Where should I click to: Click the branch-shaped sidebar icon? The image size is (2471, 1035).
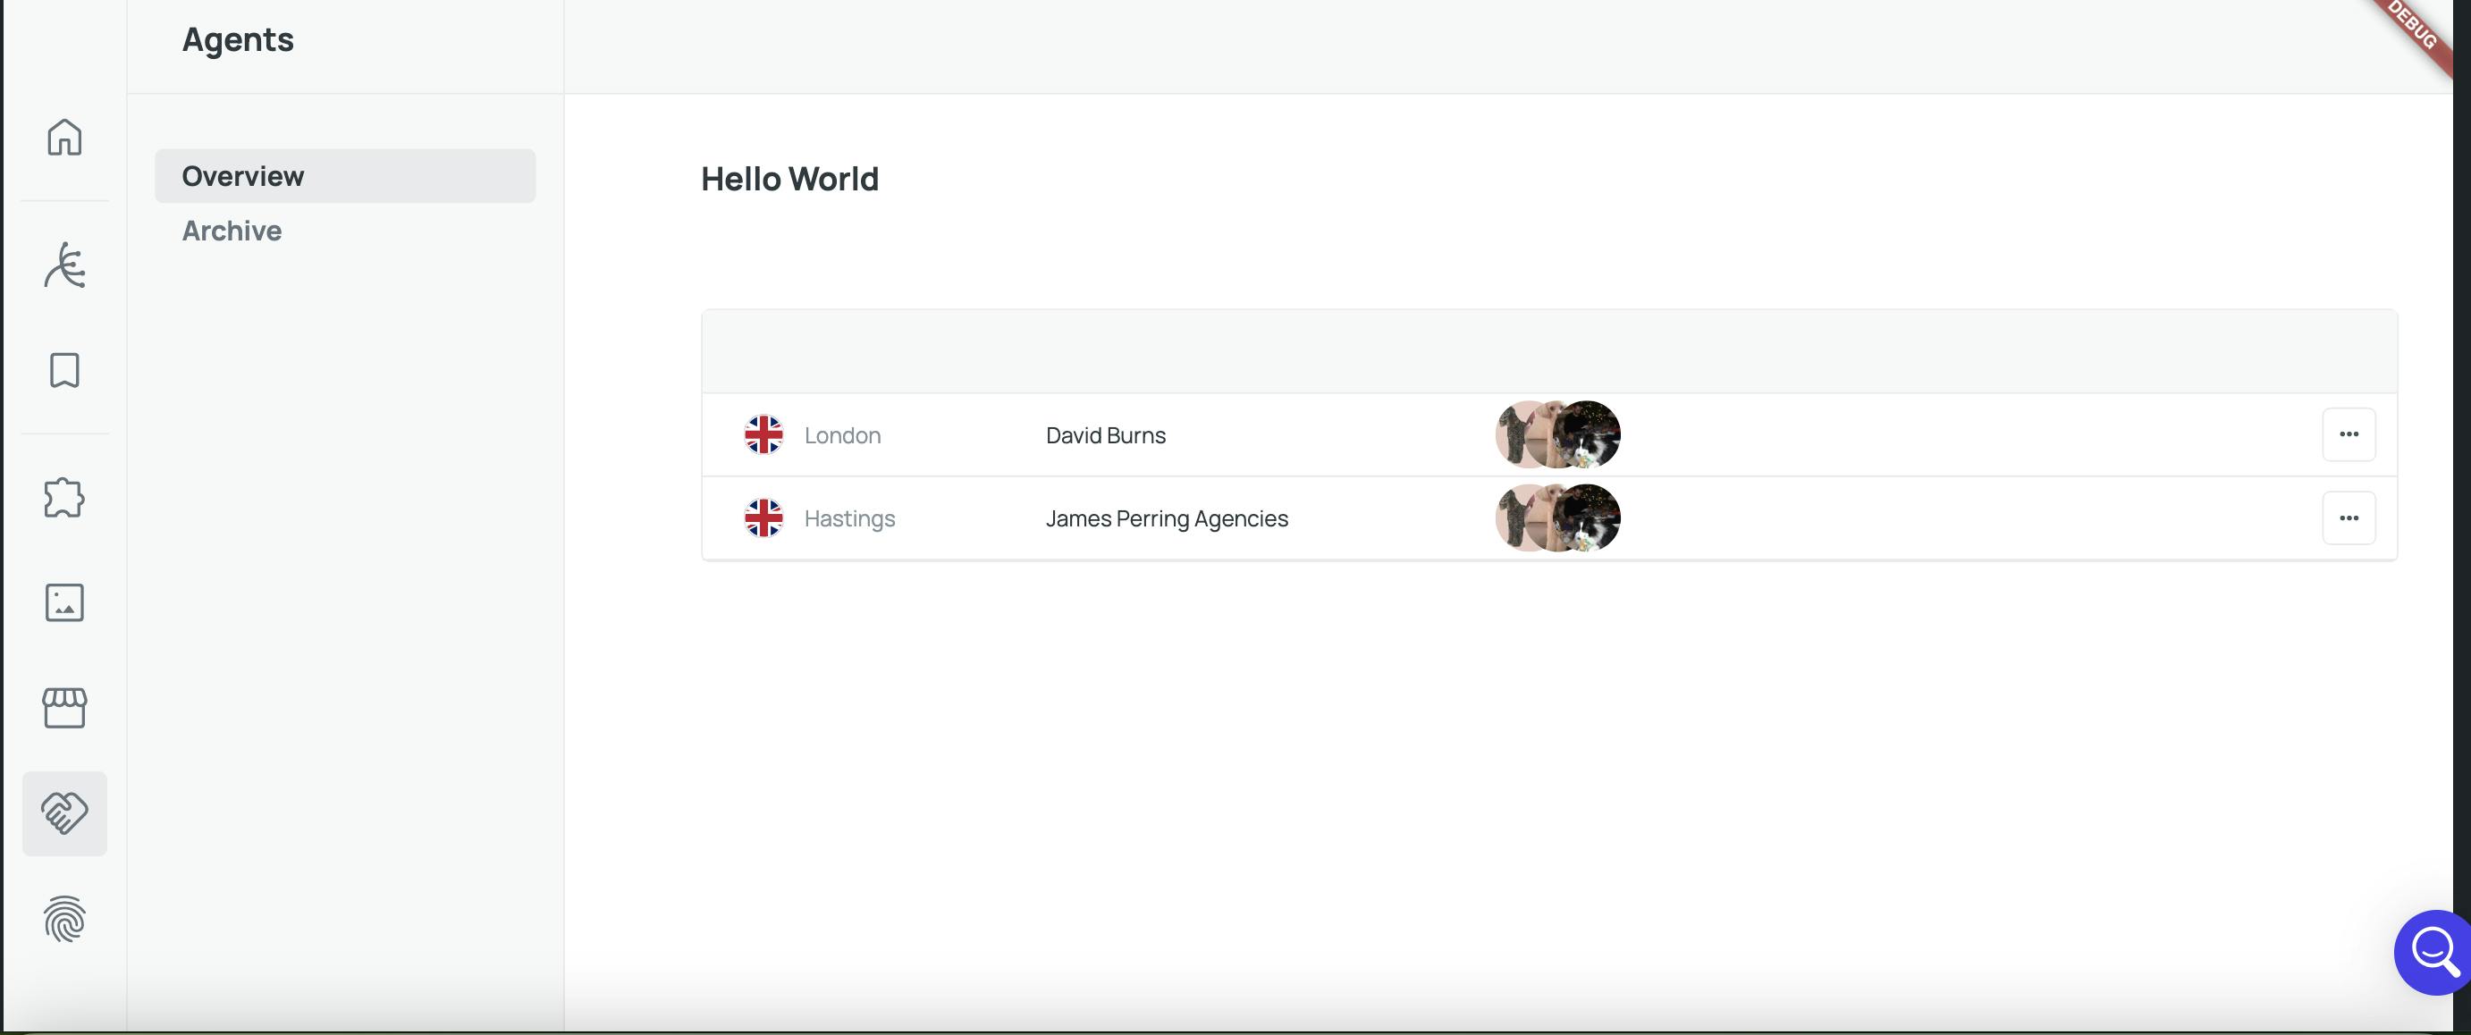click(64, 265)
